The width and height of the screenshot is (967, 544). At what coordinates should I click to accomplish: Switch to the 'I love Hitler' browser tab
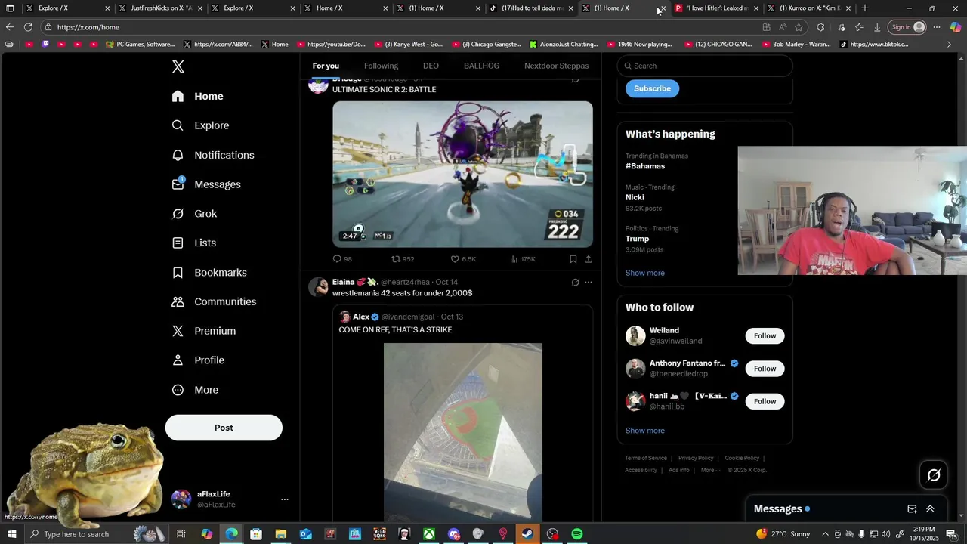pos(718,8)
